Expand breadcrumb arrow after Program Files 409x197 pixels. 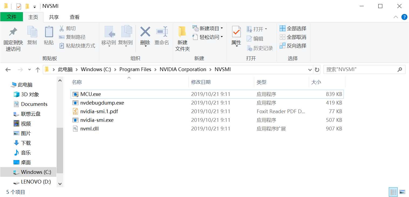[155, 70]
